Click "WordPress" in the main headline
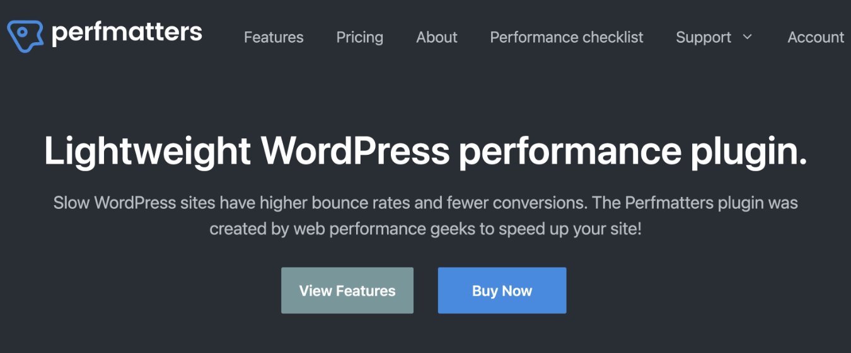The width and height of the screenshot is (851, 353). pos(355,152)
